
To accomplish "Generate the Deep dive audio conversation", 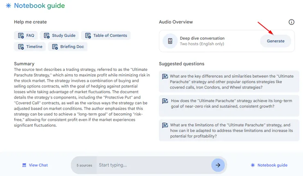I will (276, 41).
